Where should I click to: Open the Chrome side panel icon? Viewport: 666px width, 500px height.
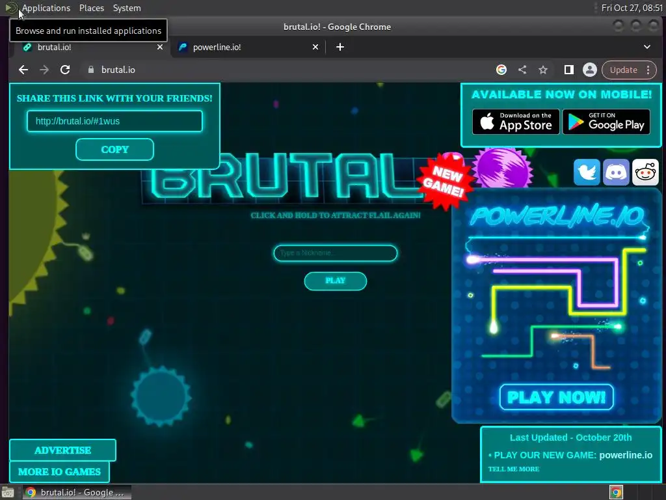[568, 70]
